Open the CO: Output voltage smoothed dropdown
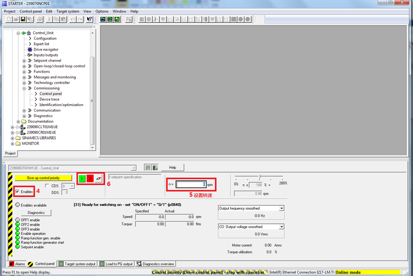Image resolution: width=413 pixels, height=276 pixels. (x=282, y=227)
